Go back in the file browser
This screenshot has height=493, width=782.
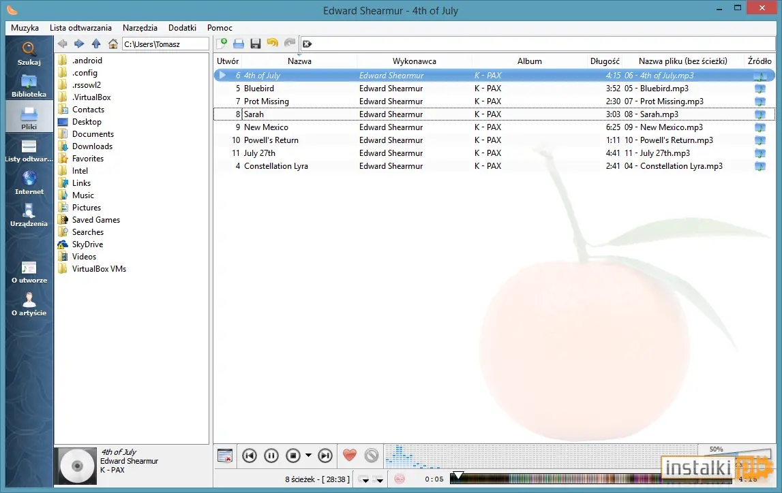(62, 44)
